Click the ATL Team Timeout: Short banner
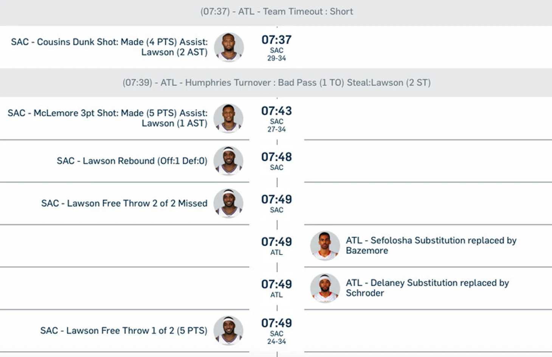 (x=276, y=12)
